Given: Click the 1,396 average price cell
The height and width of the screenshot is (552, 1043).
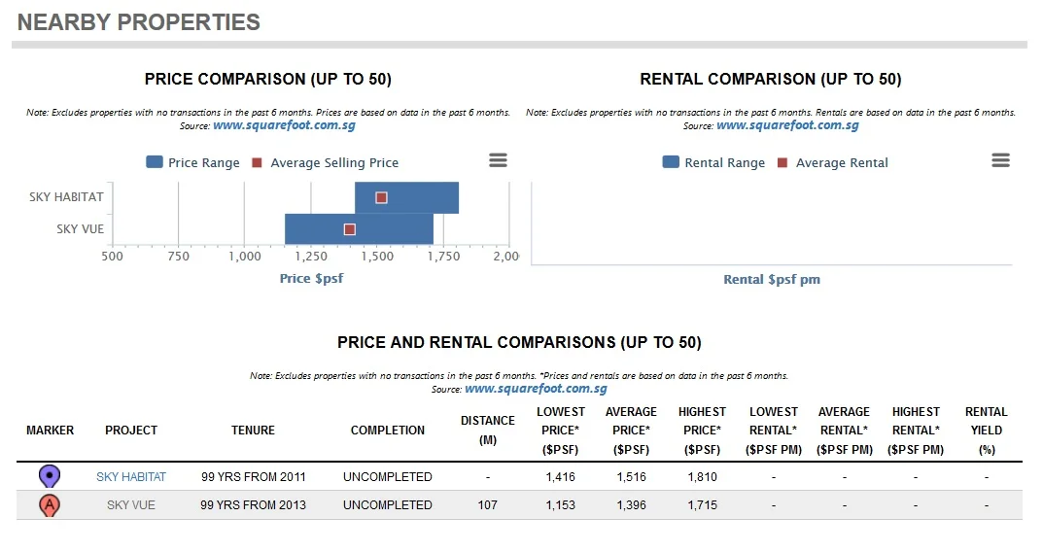Looking at the screenshot, I should click(x=631, y=504).
